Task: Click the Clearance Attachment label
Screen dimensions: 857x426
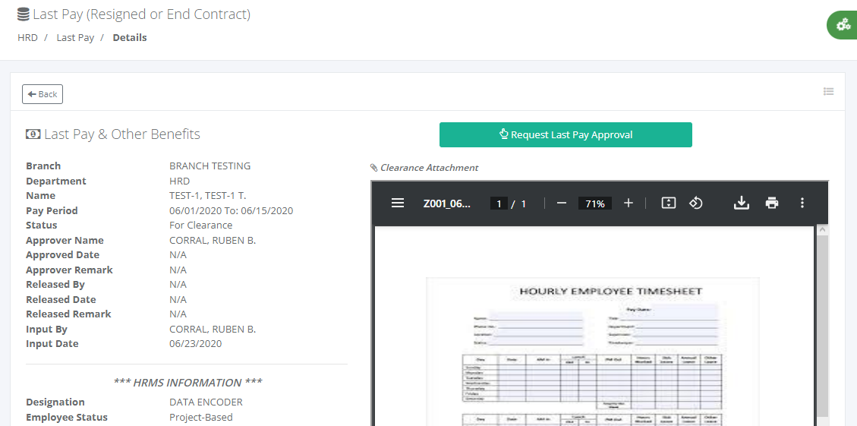Action: pyautogui.click(x=429, y=168)
